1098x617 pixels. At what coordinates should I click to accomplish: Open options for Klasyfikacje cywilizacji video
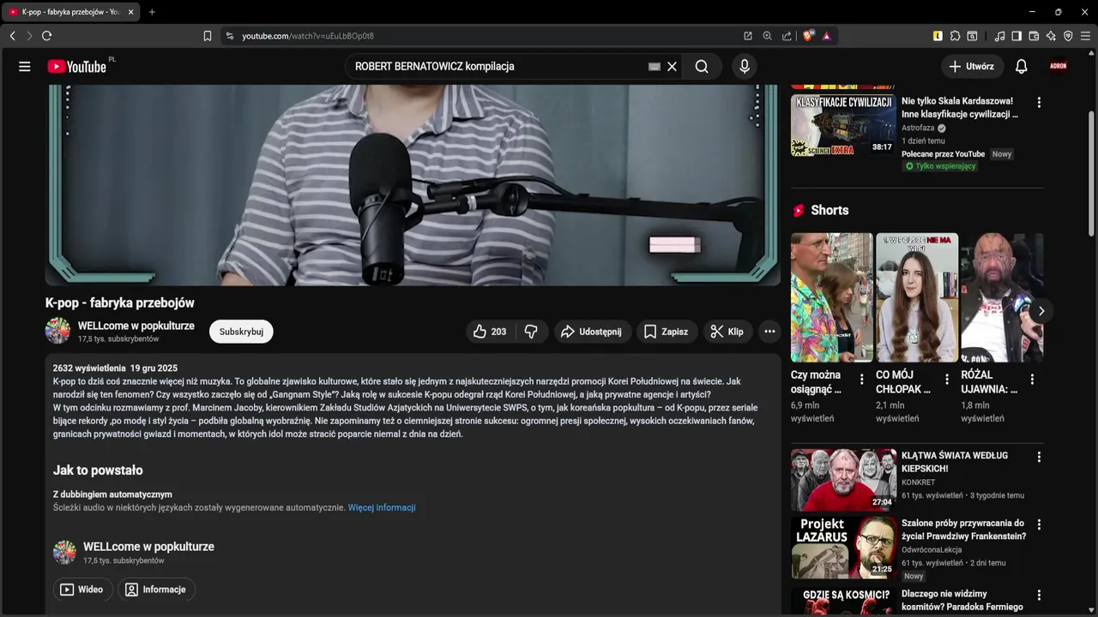tap(1039, 102)
